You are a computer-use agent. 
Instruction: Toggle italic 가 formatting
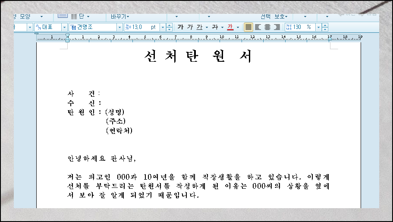pyautogui.click(x=190, y=27)
